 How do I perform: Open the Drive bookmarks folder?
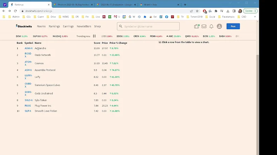point(51,17)
